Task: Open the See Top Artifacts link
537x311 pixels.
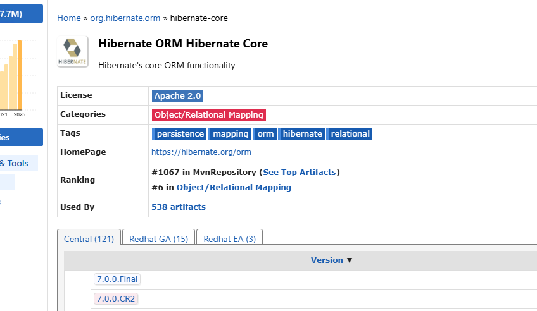Action: click(x=300, y=172)
